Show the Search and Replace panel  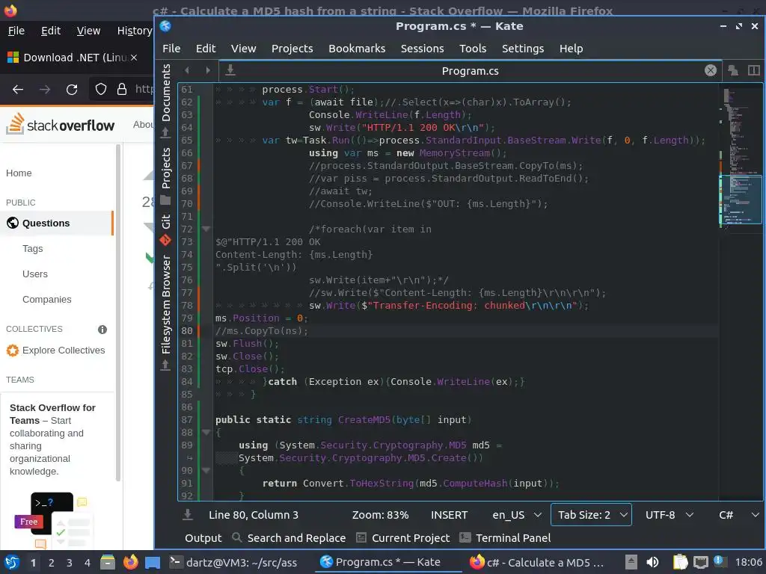point(289,538)
